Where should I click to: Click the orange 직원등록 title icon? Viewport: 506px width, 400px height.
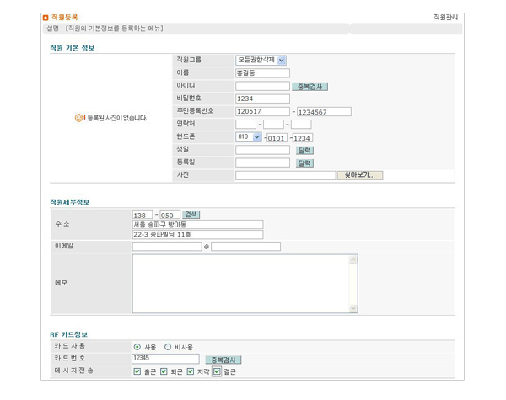46,17
